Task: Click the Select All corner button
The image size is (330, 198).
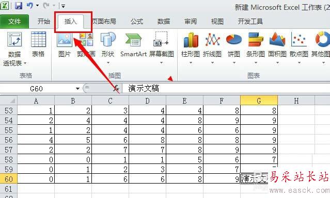Action: (x=8, y=101)
